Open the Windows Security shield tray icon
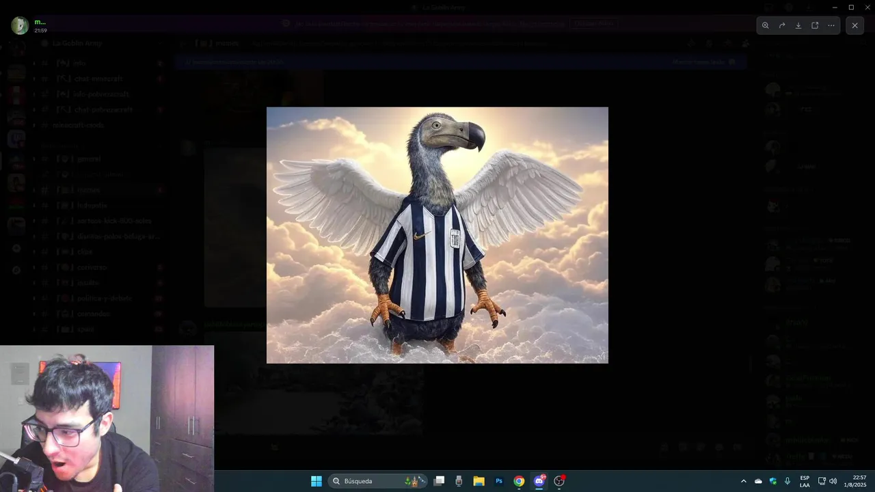The height and width of the screenshot is (492, 875). point(773,481)
